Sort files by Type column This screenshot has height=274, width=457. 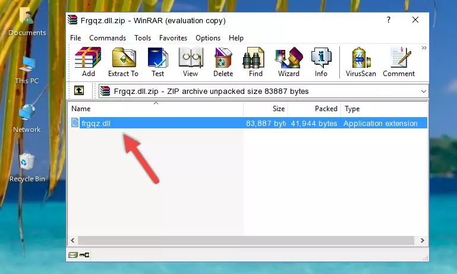(384, 109)
